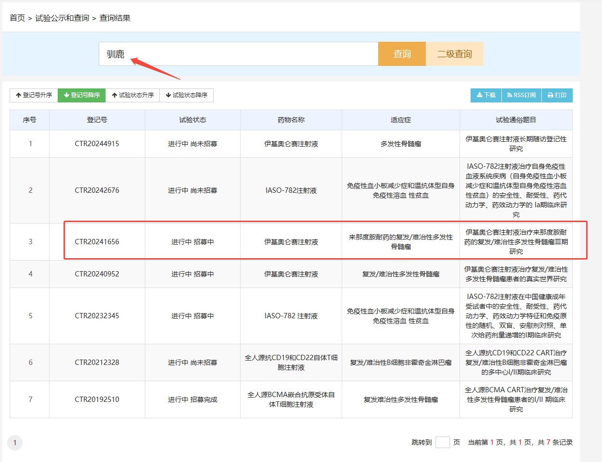Open 二级查询 secondary search
This screenshot has width=602, height=462.
pyautogui.click(x=454, y=54)
